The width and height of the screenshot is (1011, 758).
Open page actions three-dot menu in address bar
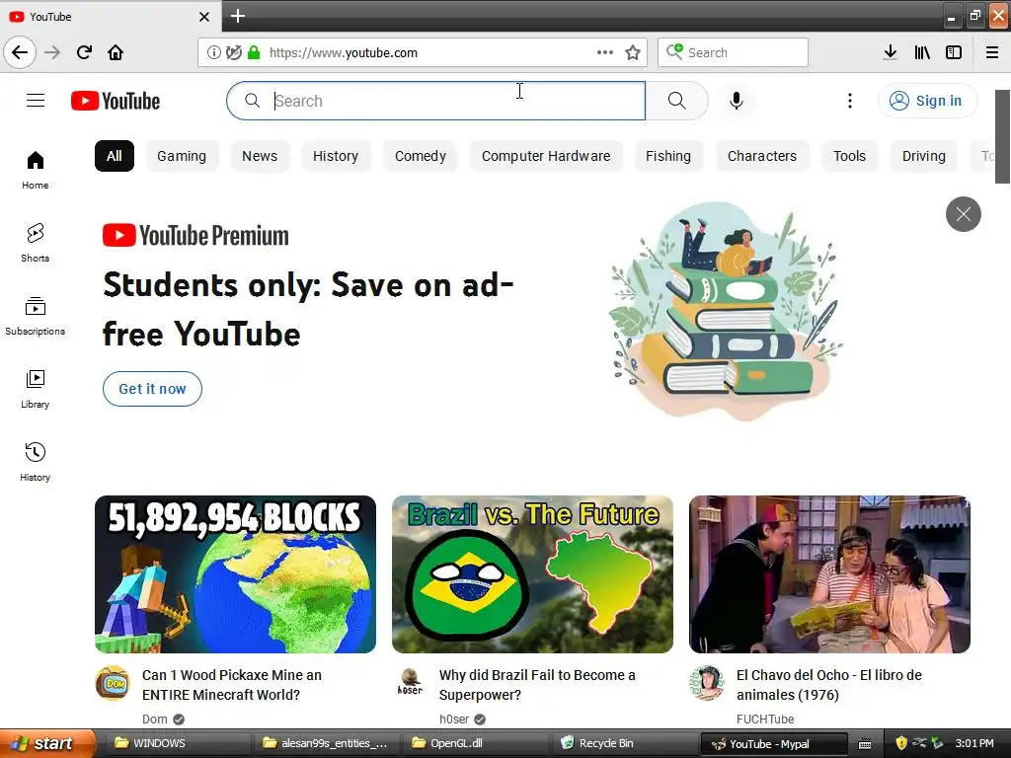[x=605, y=52]
